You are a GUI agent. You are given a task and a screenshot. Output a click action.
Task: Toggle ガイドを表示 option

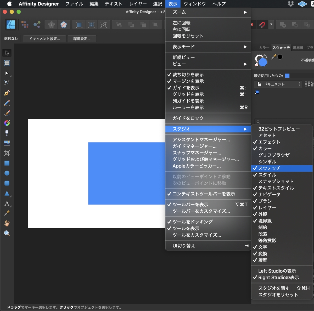(208, 88)
